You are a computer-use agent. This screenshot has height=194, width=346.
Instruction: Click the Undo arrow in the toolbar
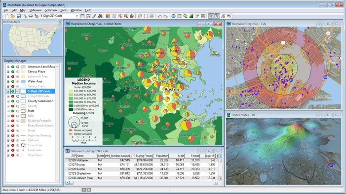[159, 16]
